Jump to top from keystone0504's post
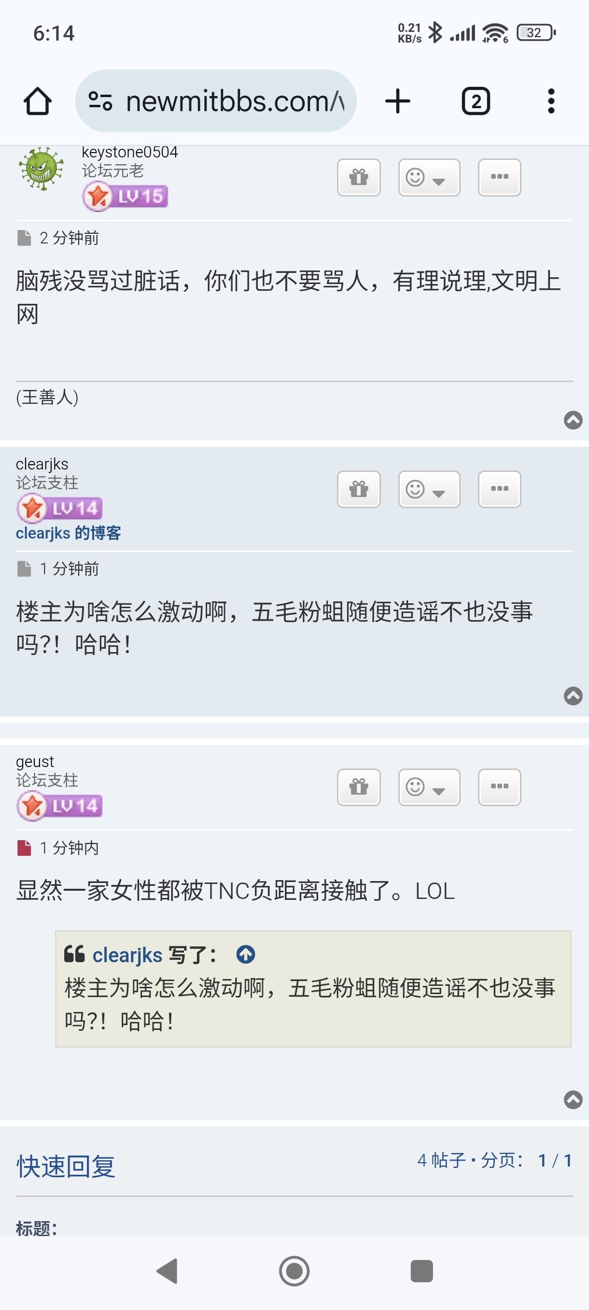 573,420
